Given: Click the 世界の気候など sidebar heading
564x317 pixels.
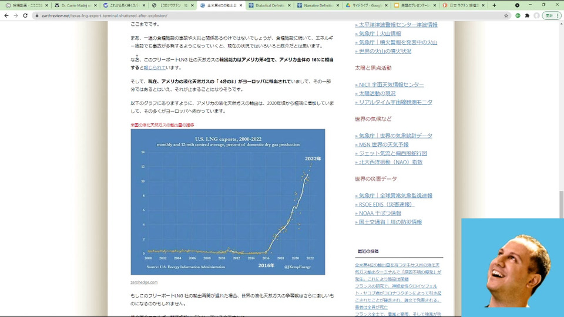Looking at the screenshot, I should [373, 119].
